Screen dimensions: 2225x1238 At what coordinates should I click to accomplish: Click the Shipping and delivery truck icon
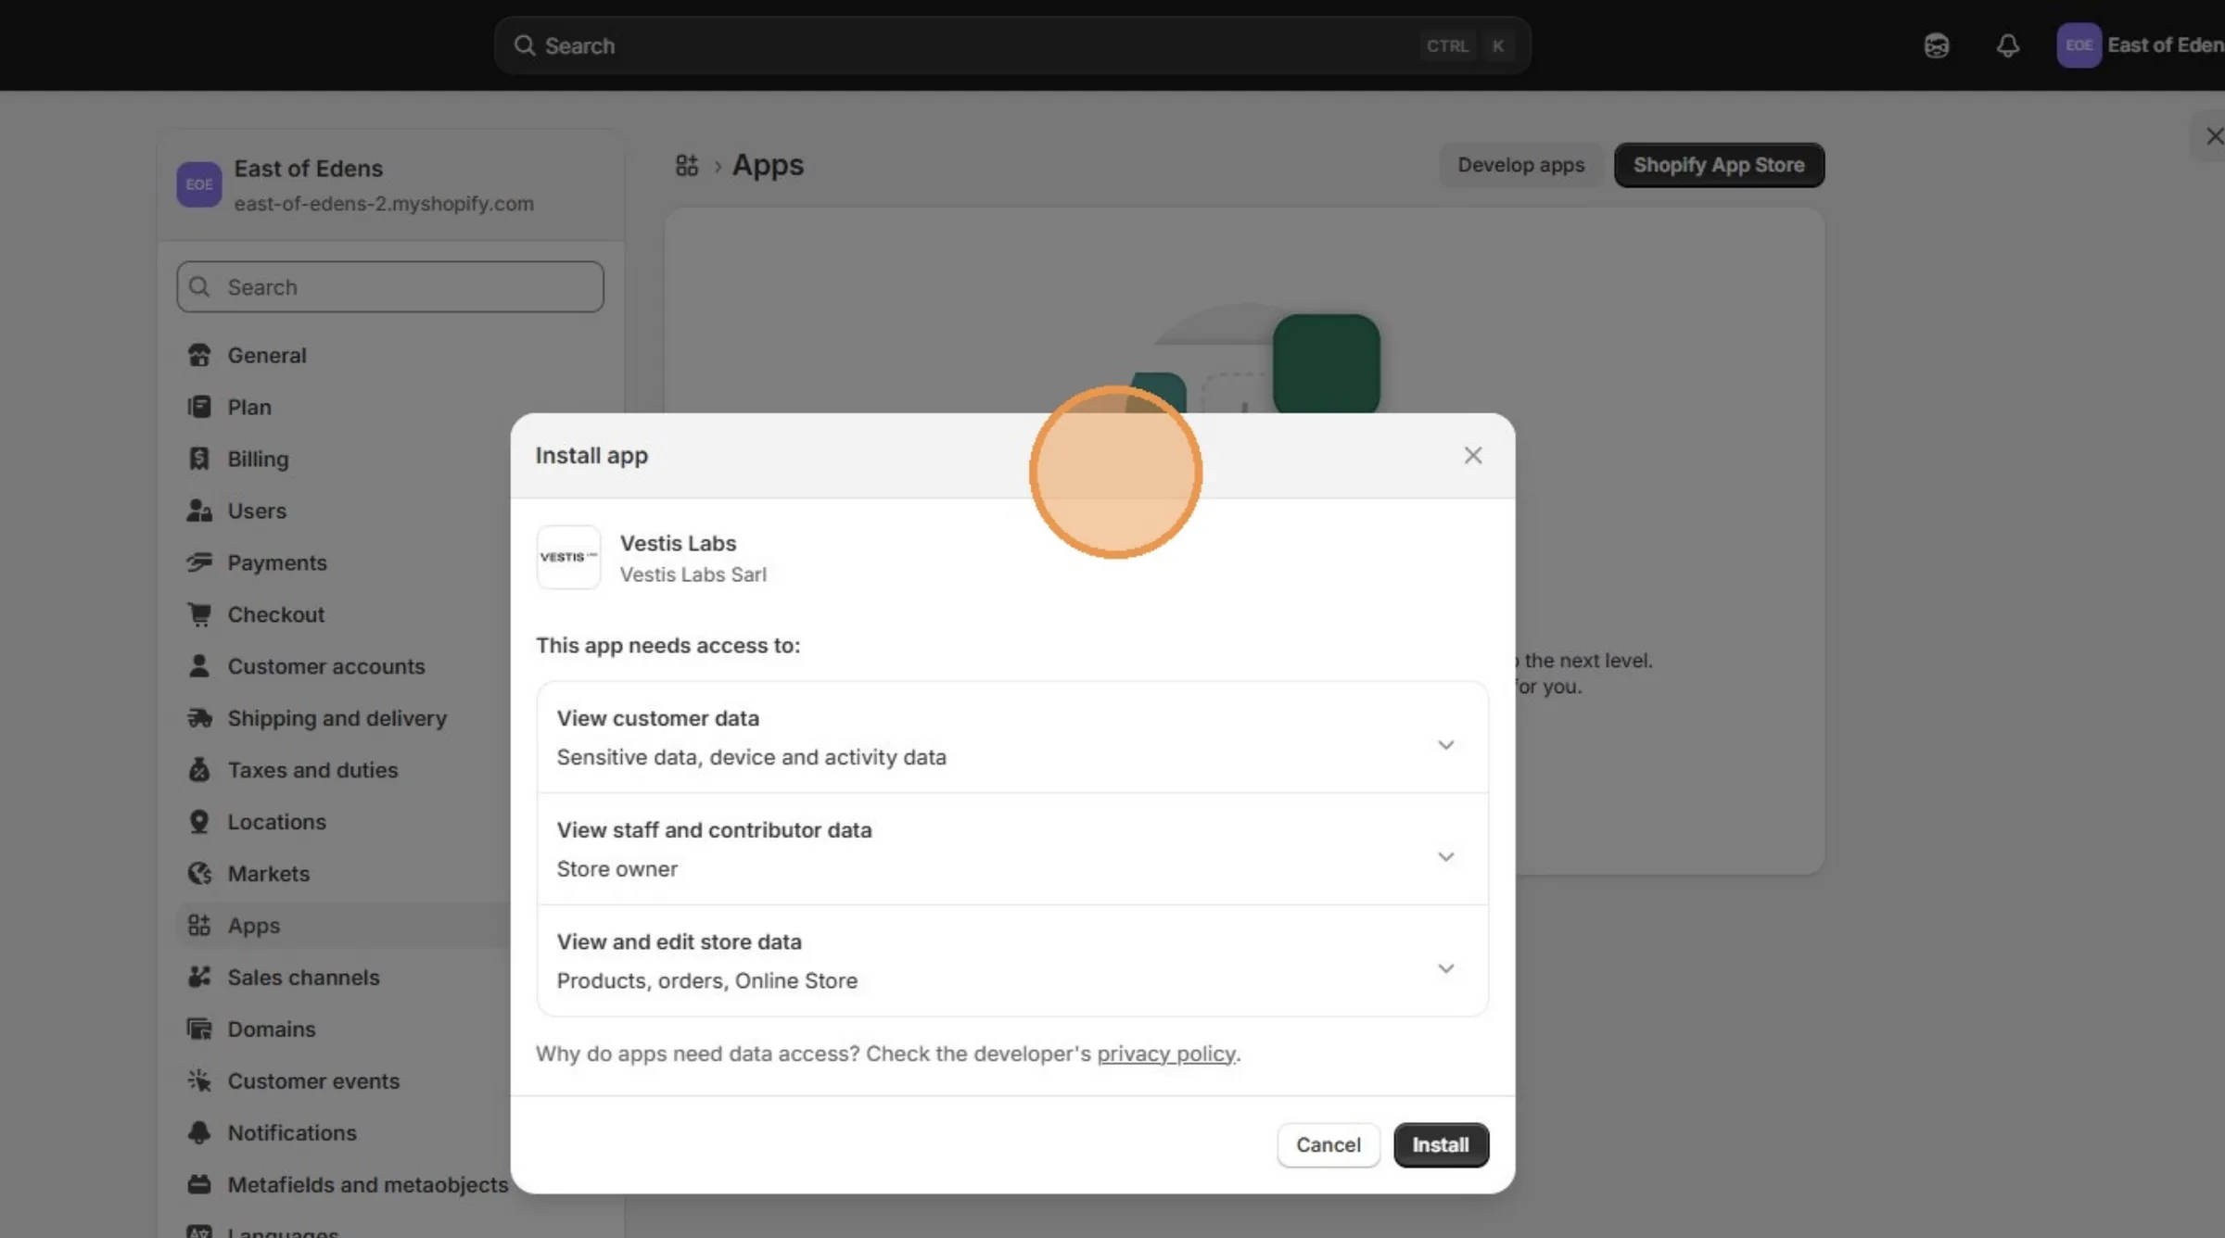click(199, 718)
